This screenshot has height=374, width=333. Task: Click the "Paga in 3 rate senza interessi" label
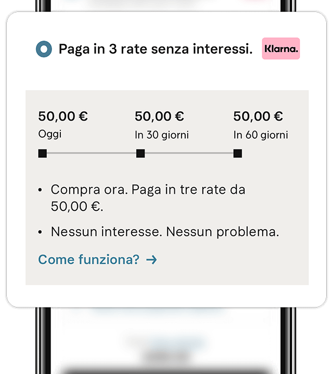click(x=156, y=49)
